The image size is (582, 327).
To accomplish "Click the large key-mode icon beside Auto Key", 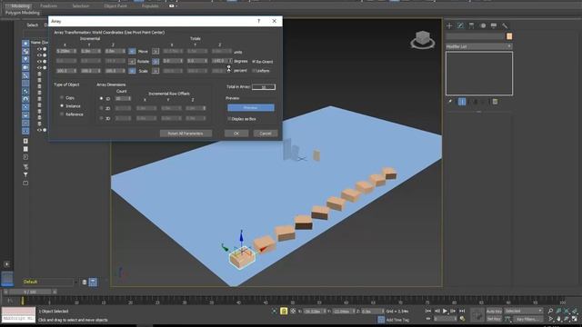I will point(477,315).
